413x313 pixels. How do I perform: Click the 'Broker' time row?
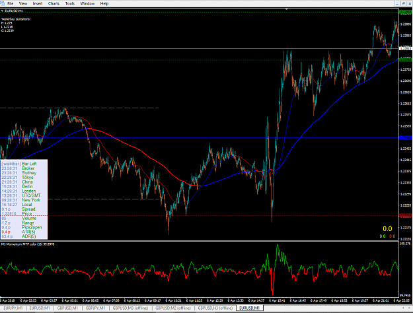click(18, 168)
